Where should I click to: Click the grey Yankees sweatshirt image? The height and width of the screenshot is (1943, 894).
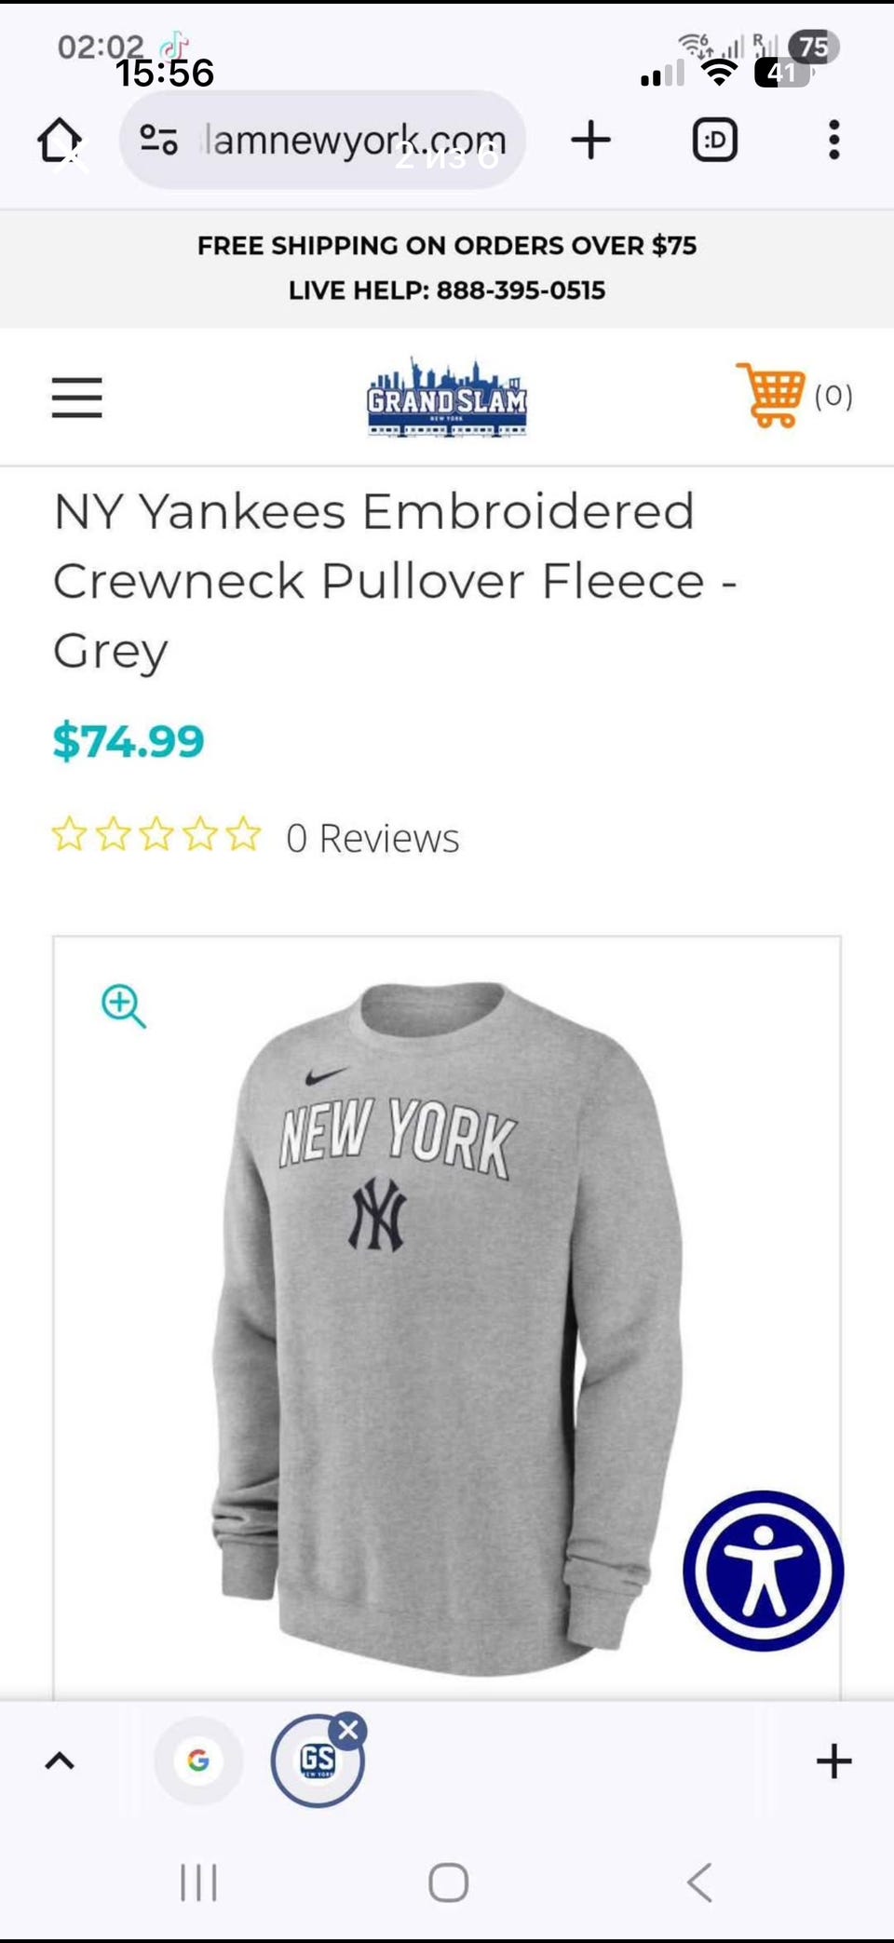coord(447,1327)
